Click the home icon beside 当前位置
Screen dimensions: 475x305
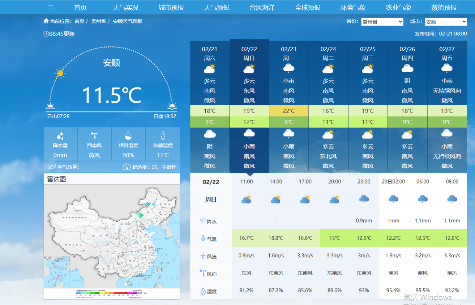[46, 21]
